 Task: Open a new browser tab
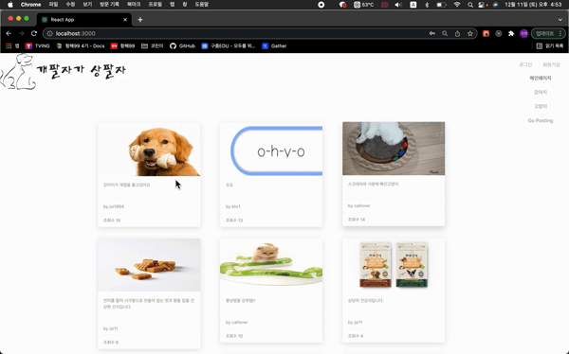140,20
